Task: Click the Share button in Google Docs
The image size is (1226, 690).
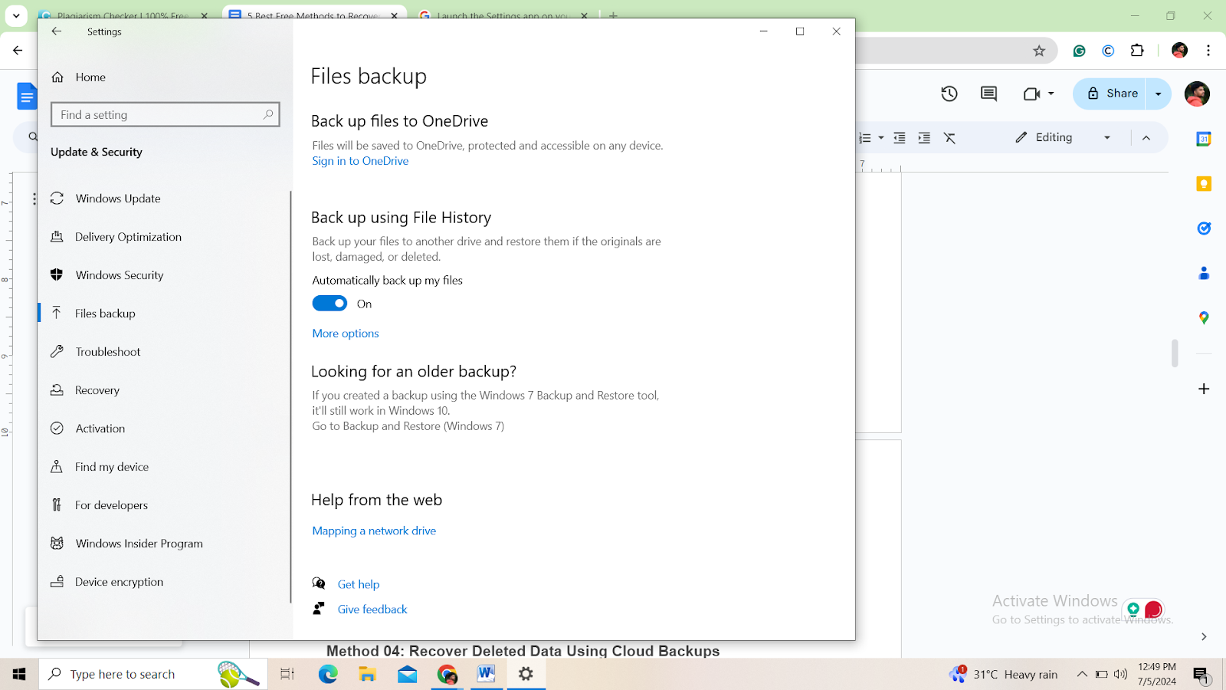Action: point(1110,94)
